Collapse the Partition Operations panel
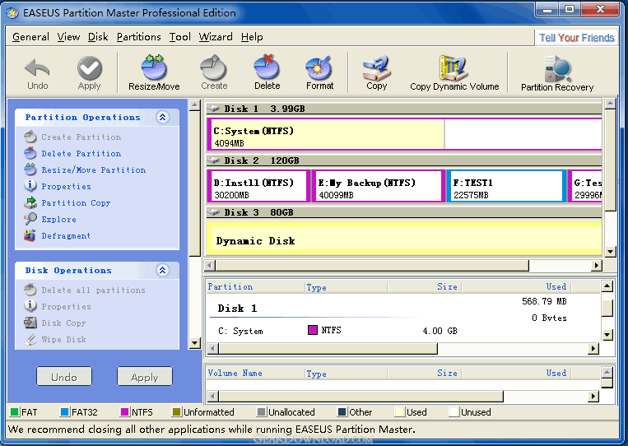The width and height of the screenshot is (628, 446). (x=162, y=118)
